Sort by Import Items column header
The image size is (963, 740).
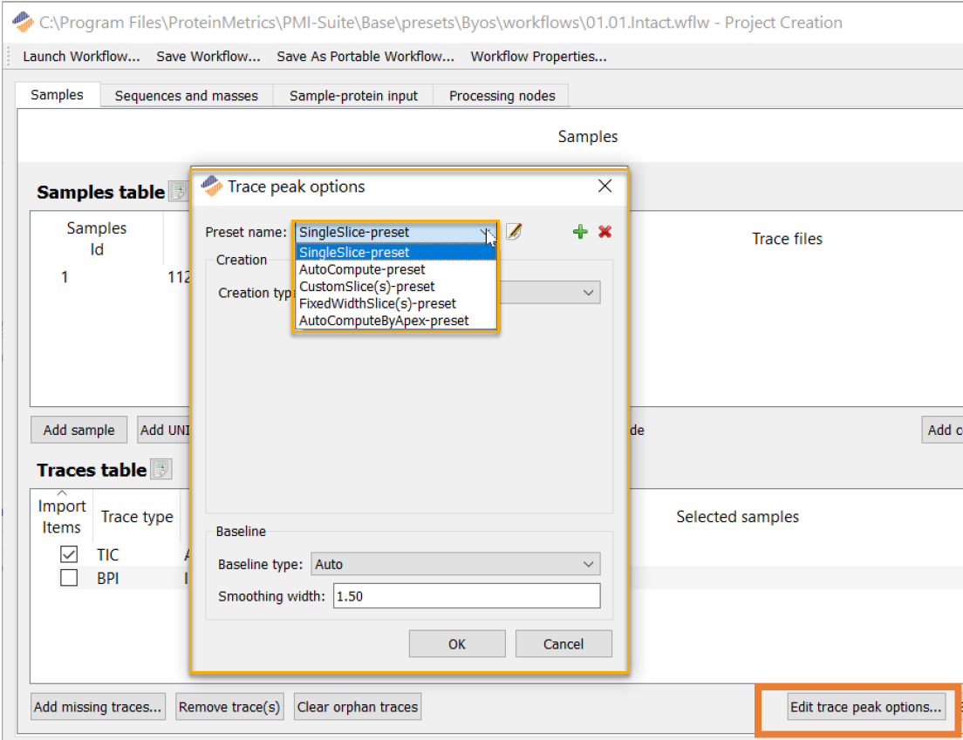click(61, 516)
